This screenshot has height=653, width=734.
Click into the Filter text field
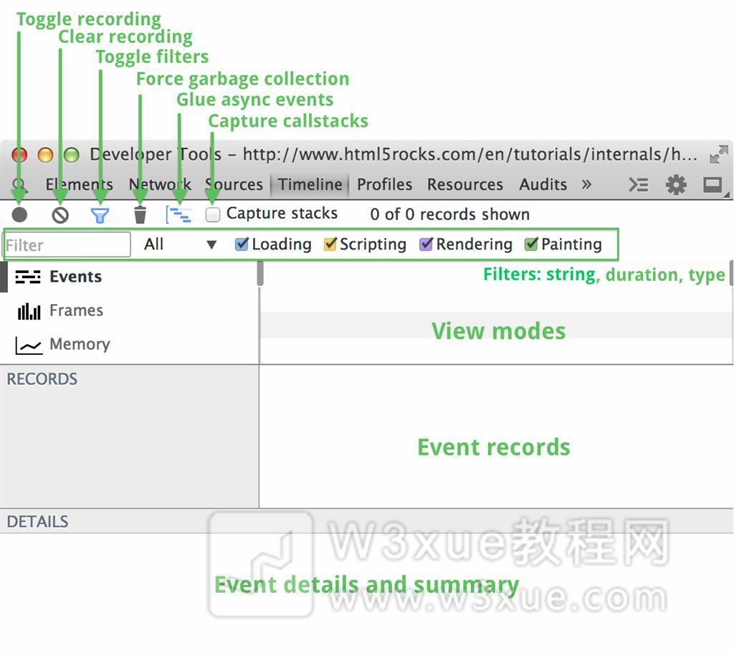[x=67, y=245]
